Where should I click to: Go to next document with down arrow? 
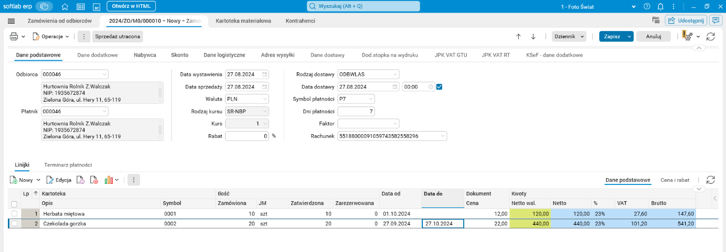(533, 37)
